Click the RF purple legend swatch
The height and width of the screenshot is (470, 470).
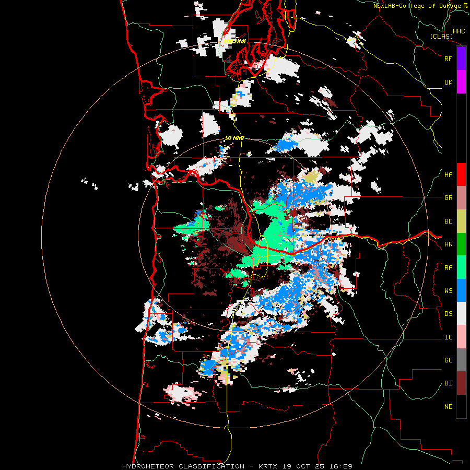pos(461,58)
